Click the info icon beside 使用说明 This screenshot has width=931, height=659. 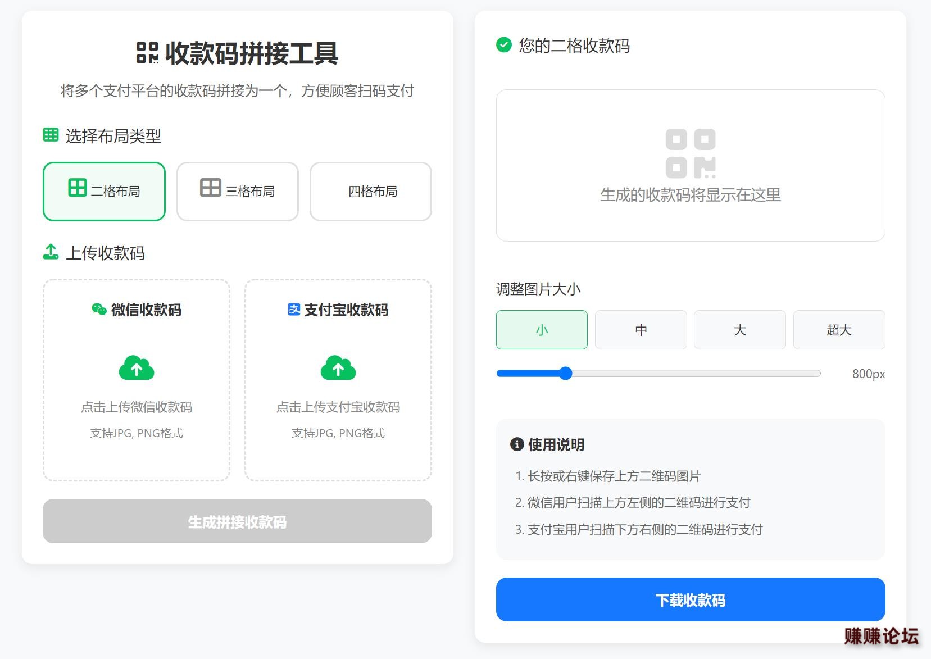(516, 444)
